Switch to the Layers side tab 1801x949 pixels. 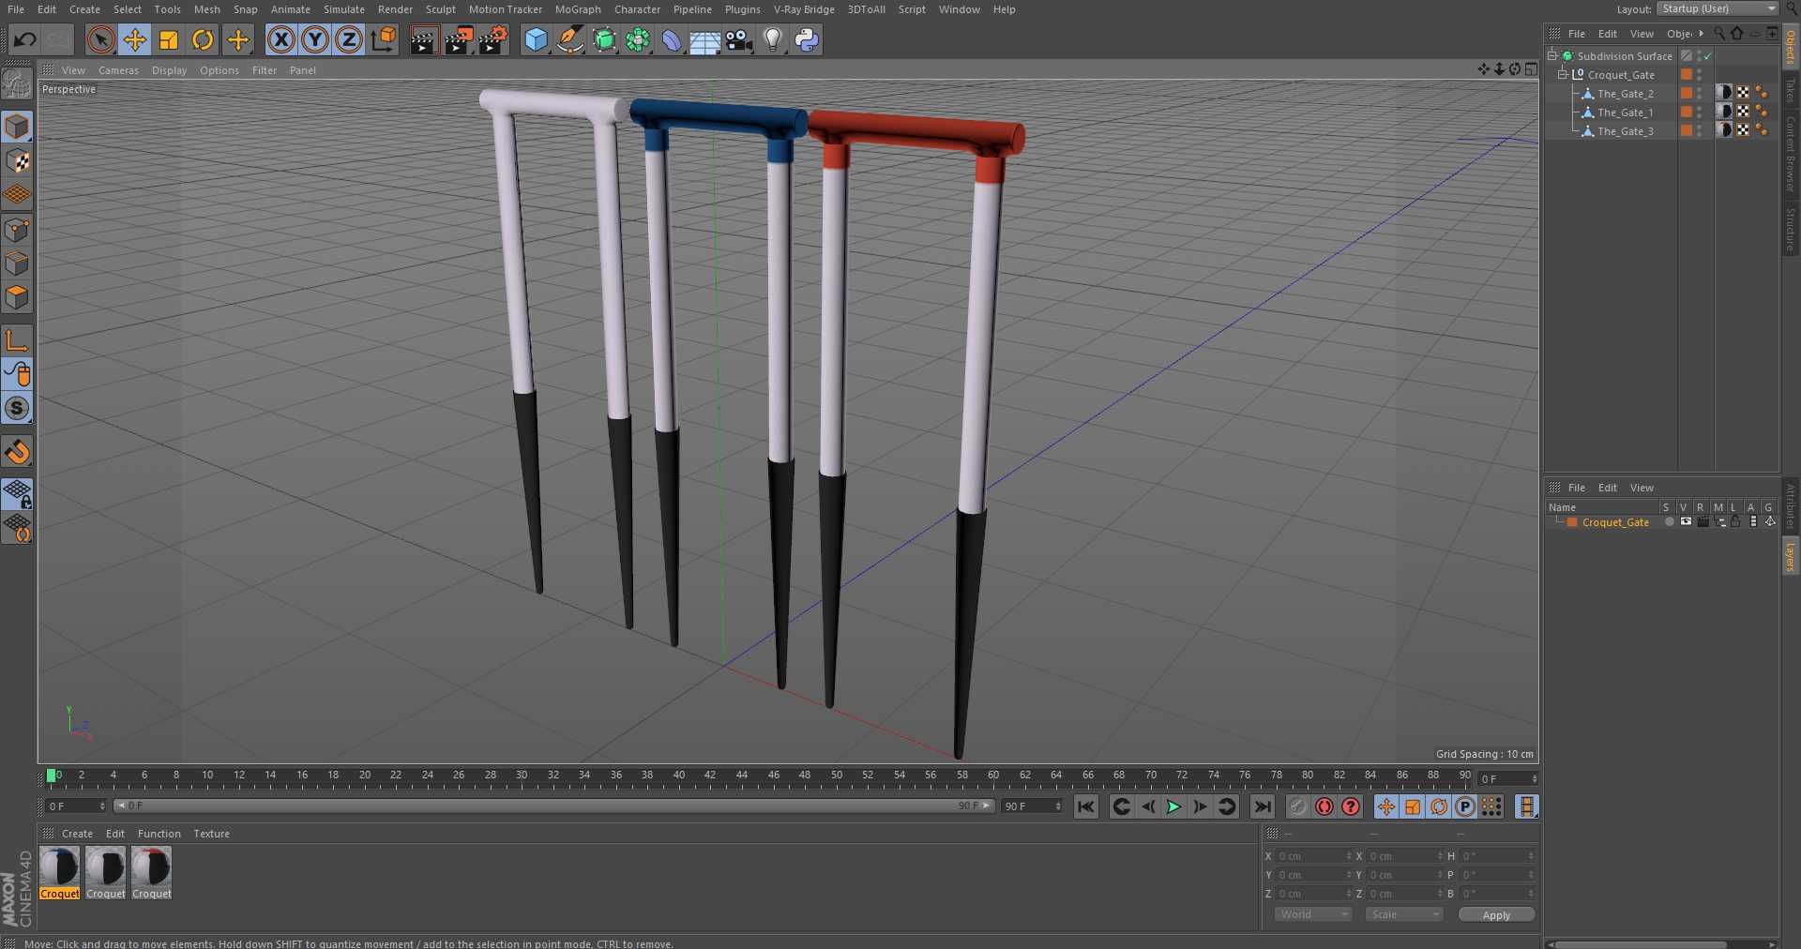coord(1791,556)
